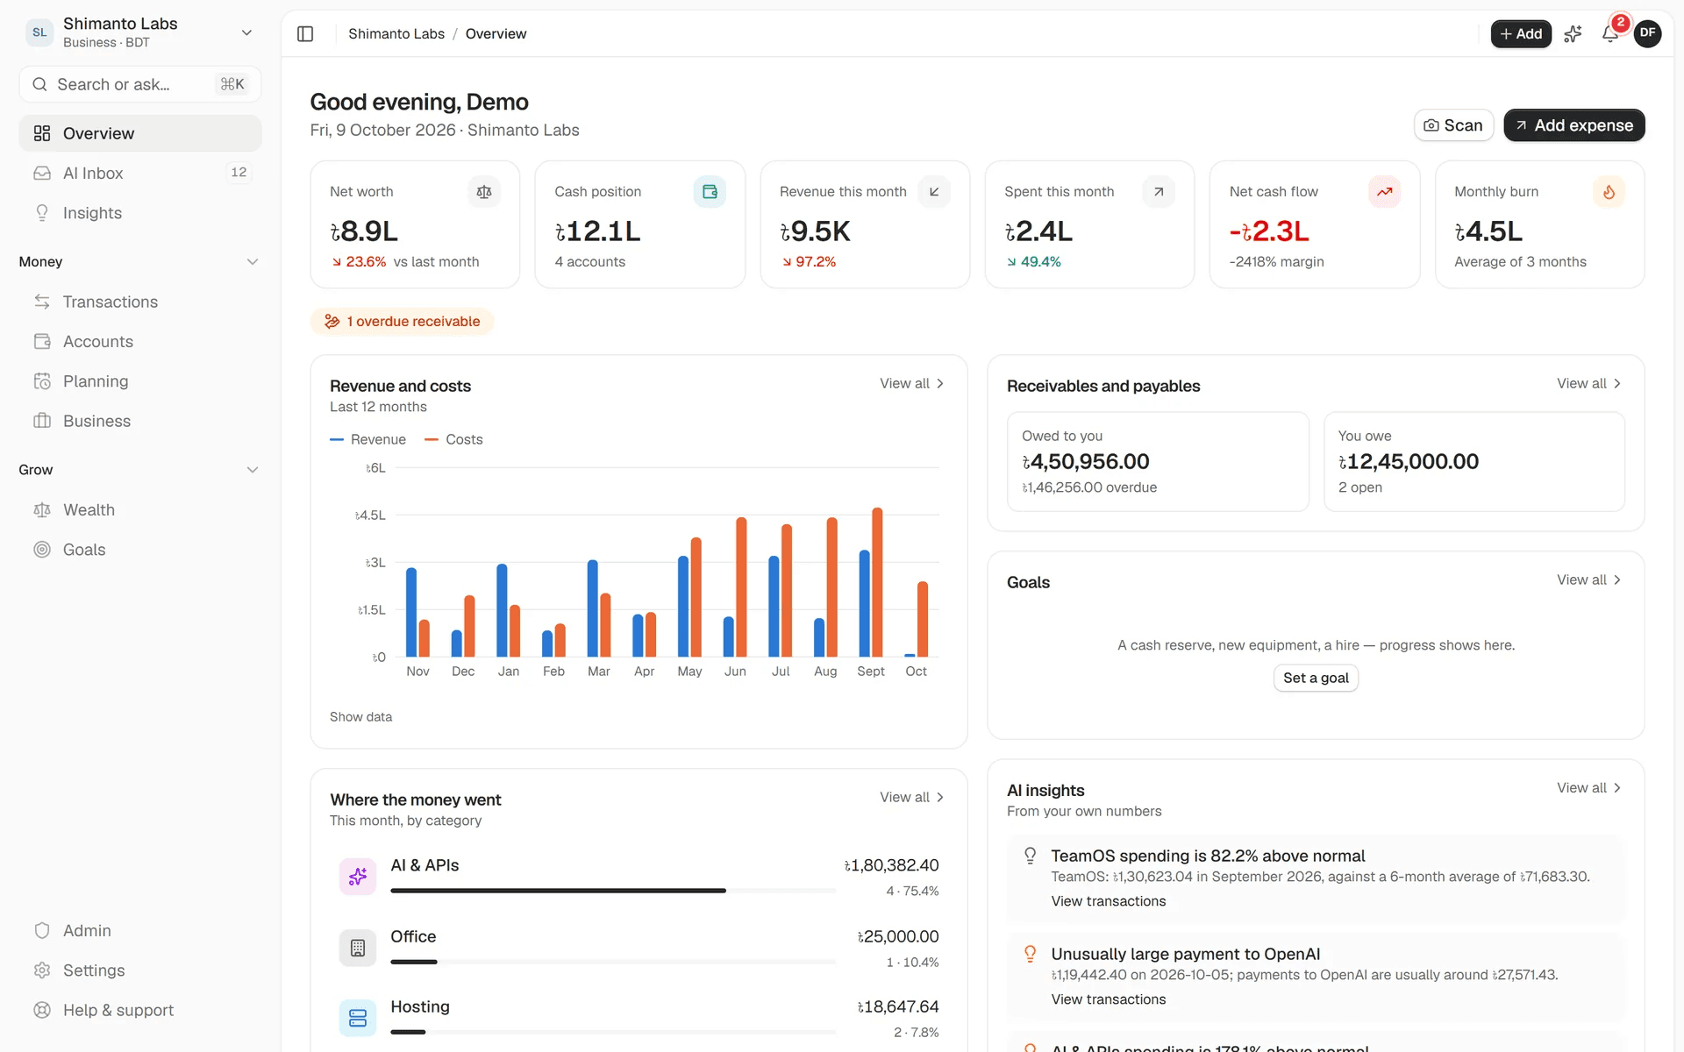The width and height of the screenshot is (1684, 1052).
Task: View all in Where the money went
Action: tap(912, 798)
